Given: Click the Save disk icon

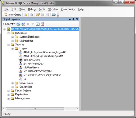Looking at the screenshot, I should (x=43, y=15).
